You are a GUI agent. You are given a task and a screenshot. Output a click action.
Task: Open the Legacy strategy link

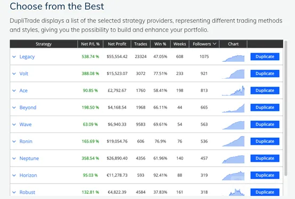click(27, 57)
